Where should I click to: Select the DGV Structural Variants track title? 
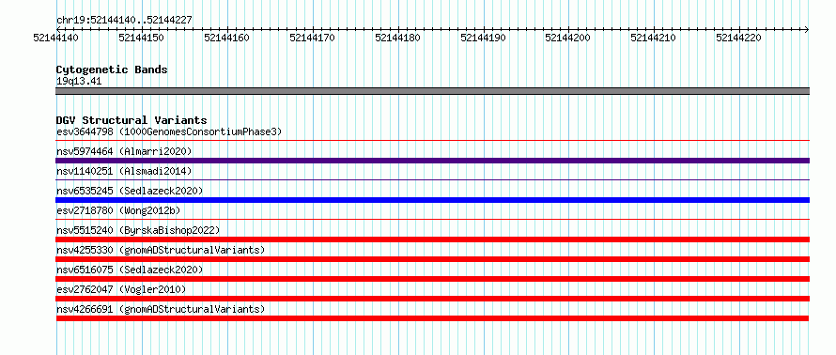[132, 120]
